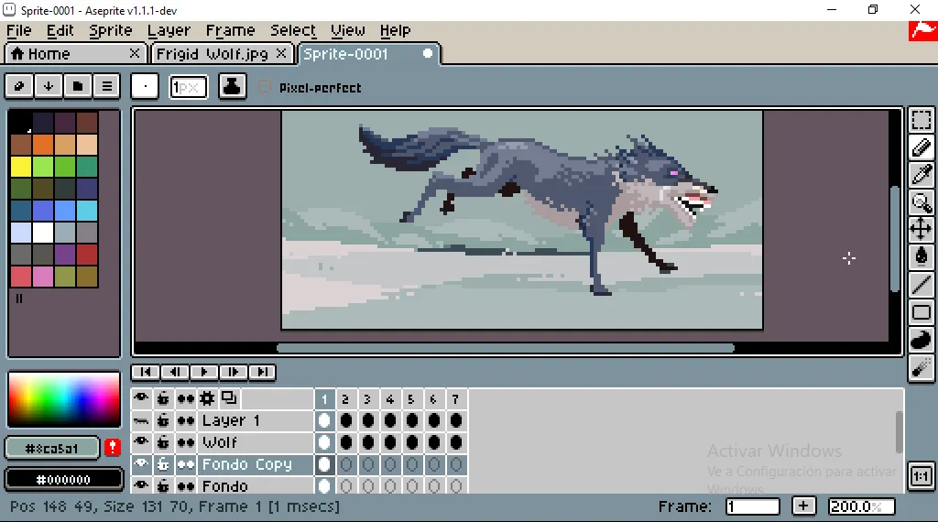The image size is (938, 522).
Task: Hide the Fondo Copy layer
Action: 141,464
